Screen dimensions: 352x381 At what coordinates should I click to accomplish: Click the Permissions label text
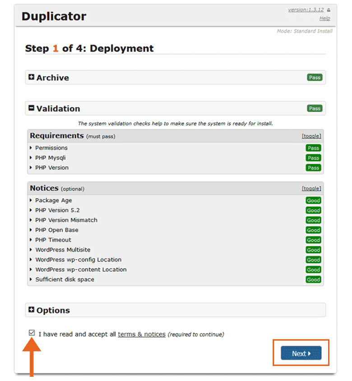(51, 148)
